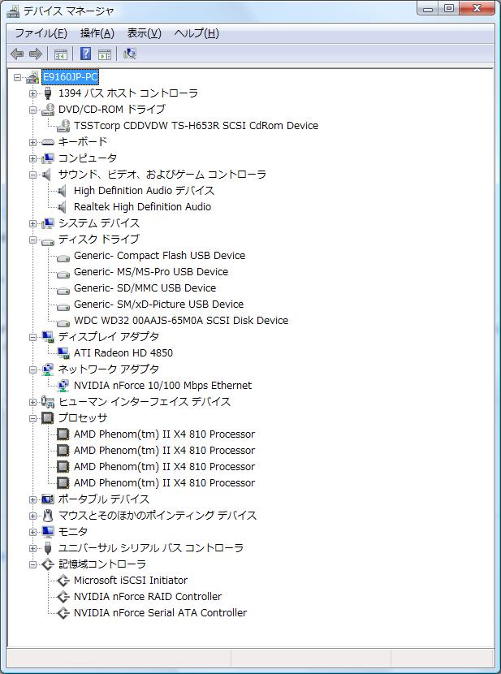The height and width of the screenshot is (674, 501).
Task: Select Generic- SD/MMC USB Device
Action: point(145,288)
